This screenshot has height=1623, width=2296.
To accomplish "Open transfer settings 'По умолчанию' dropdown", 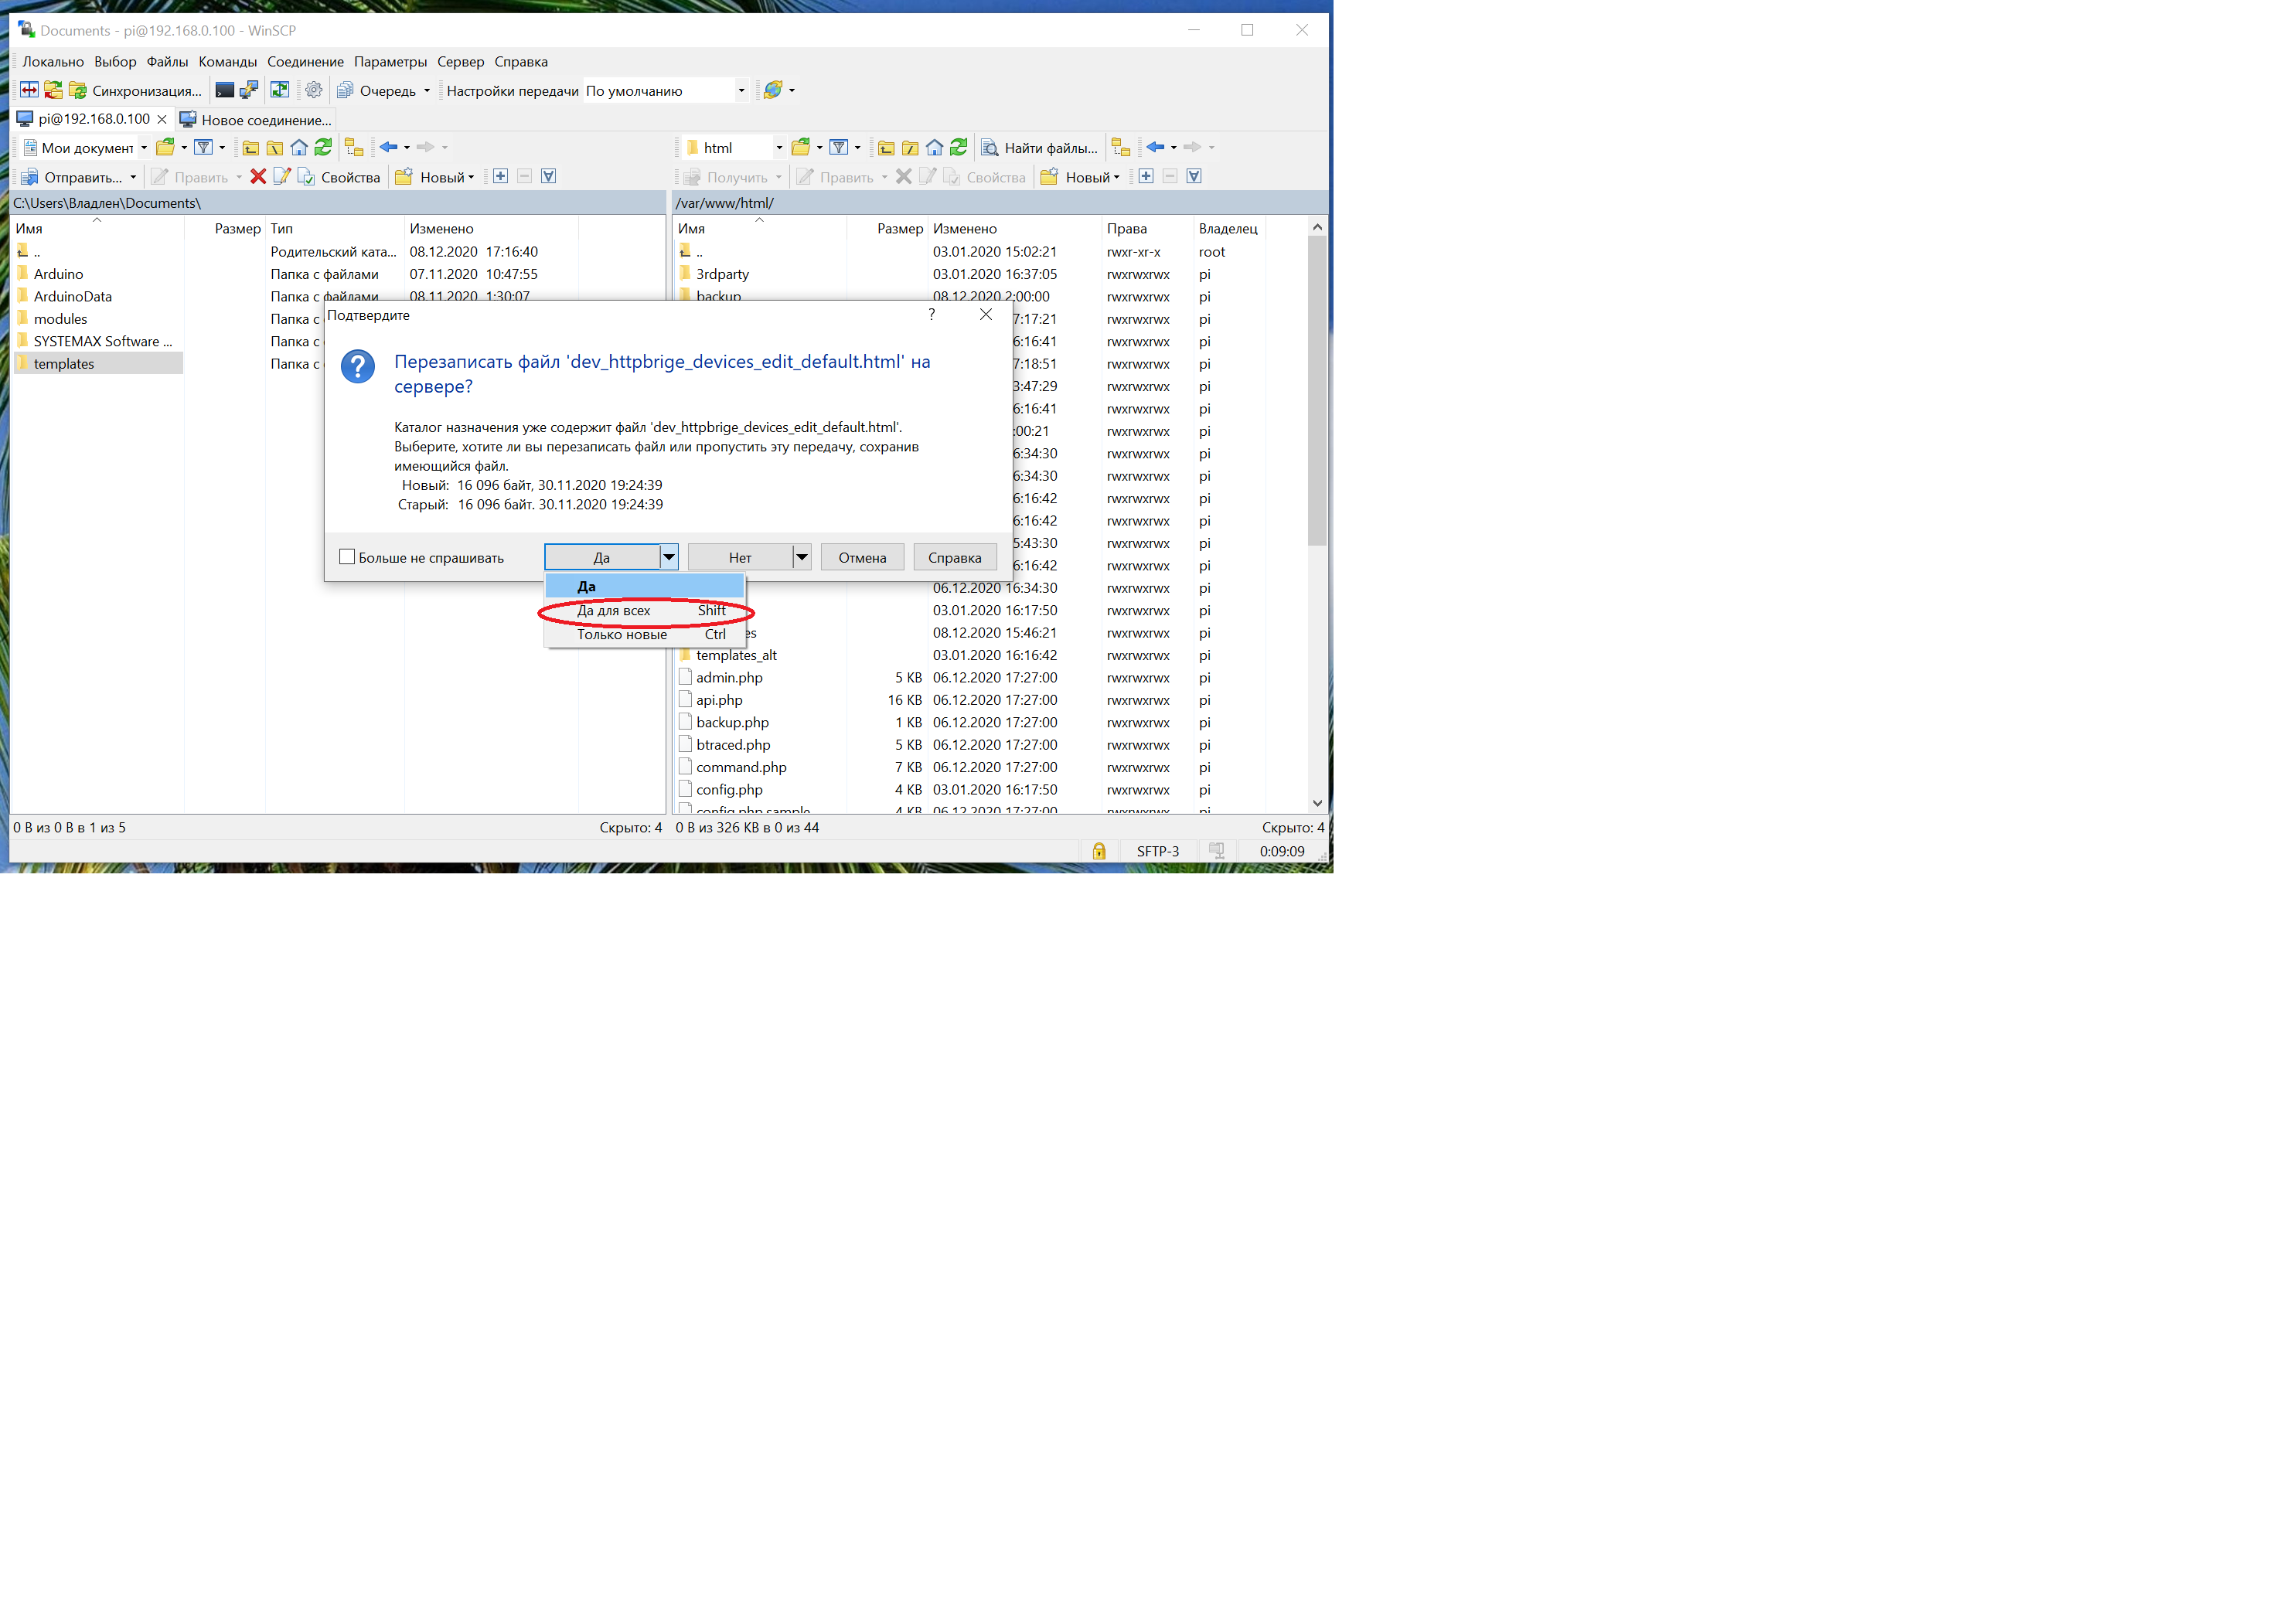I will (x=741, y=91).
